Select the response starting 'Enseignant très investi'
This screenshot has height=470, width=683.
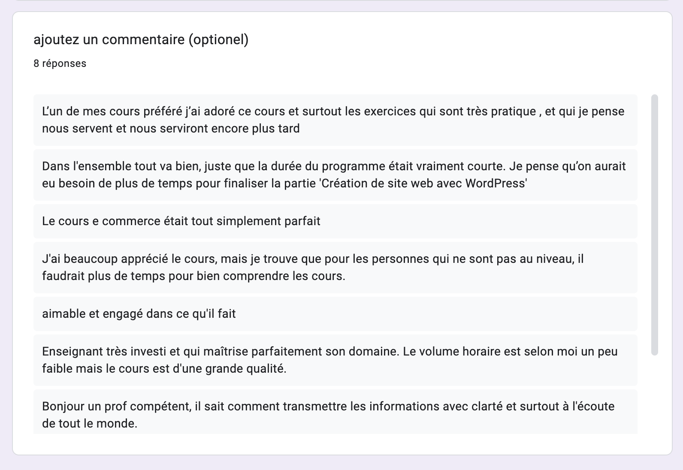pos(335,360)
